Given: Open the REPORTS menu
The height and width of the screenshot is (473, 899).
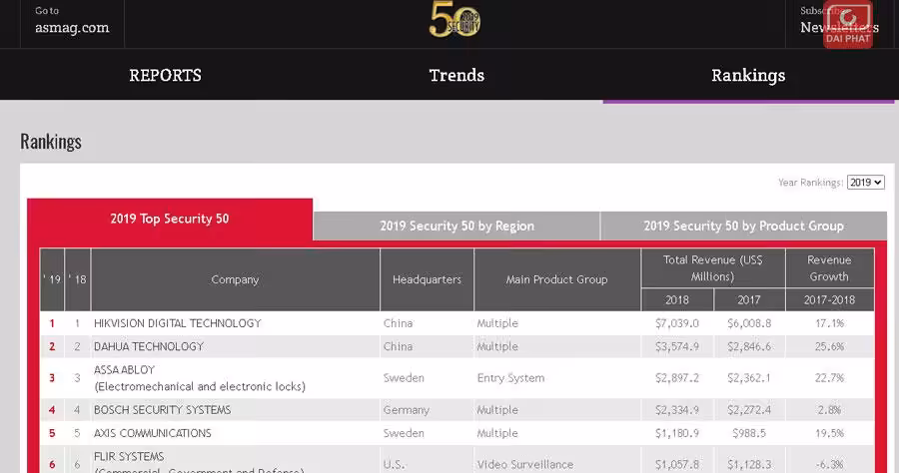Looking at the screenshot, I should (165, 76).
